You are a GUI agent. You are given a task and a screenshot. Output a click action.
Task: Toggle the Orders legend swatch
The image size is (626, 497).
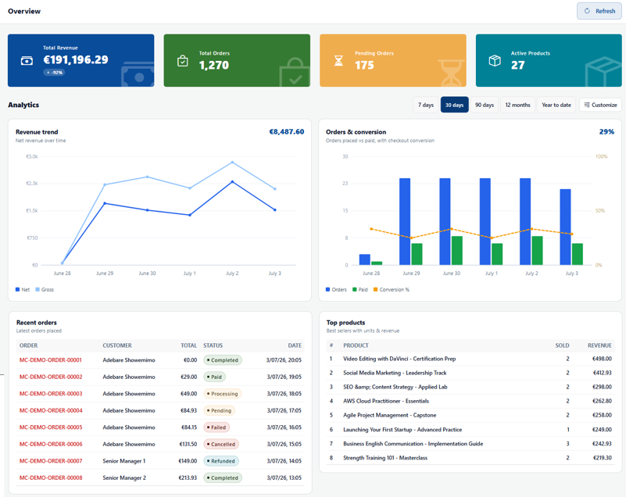pyautogui.click(x=327, y=289)
